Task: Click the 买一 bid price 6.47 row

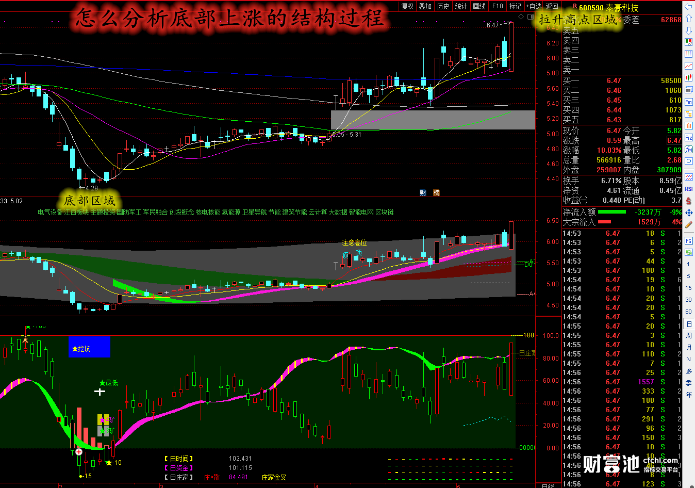Action: point(622,81)
